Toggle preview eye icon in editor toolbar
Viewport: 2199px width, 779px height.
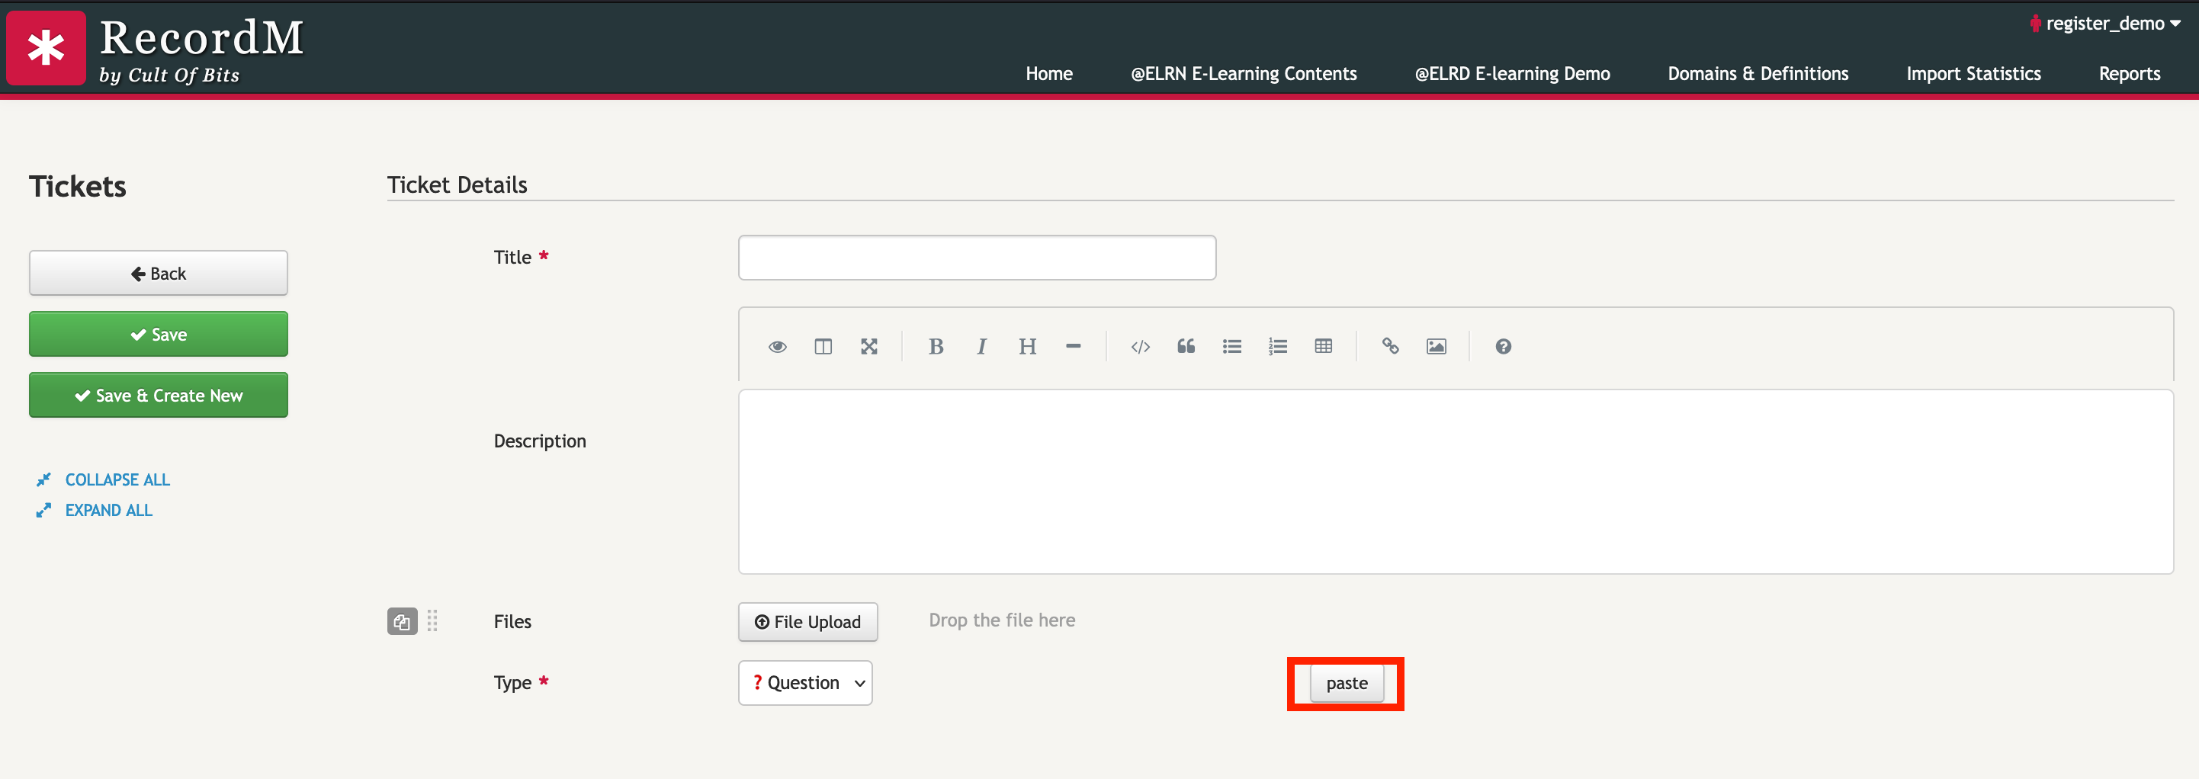[x=777, y=346]
